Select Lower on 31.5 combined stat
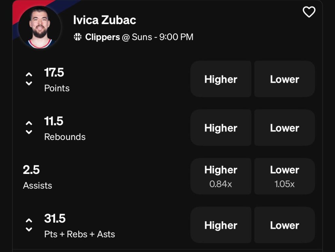This screenshot has width=335, height=252. point(284,225)
